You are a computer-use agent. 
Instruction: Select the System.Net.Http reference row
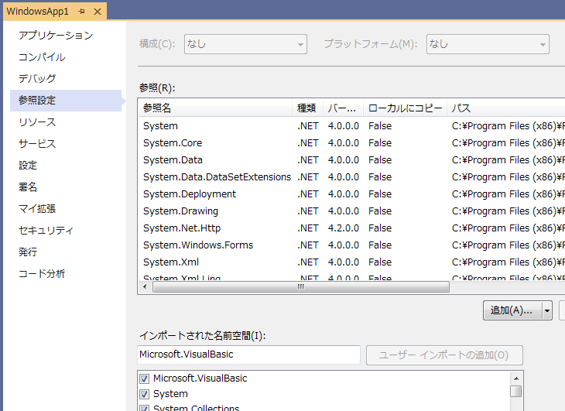click(182, 228)
